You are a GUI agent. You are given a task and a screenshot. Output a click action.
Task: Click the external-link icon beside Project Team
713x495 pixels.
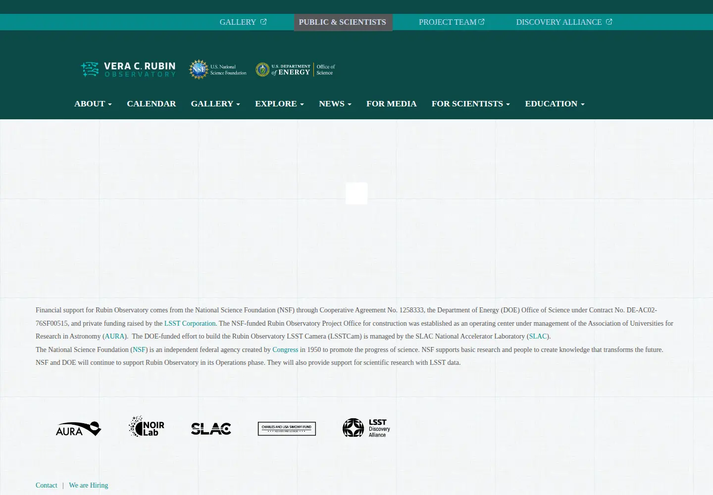481,22
